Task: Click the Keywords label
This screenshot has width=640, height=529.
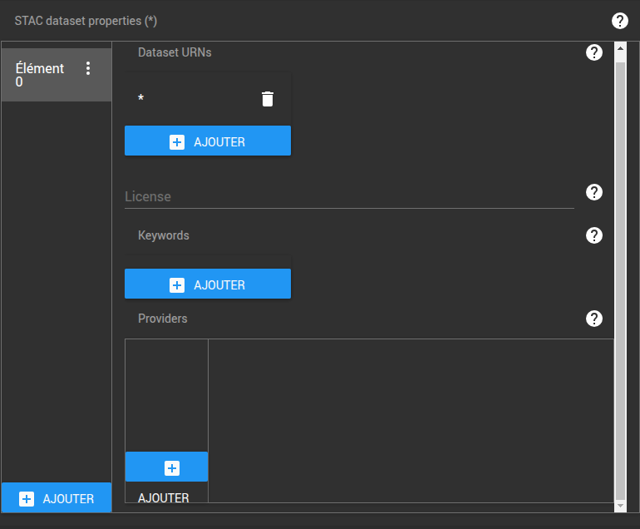Action: 164,235
